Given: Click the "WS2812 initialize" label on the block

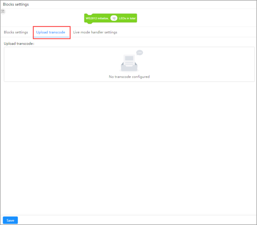Looking at the screenshot, I should [97, 18].
